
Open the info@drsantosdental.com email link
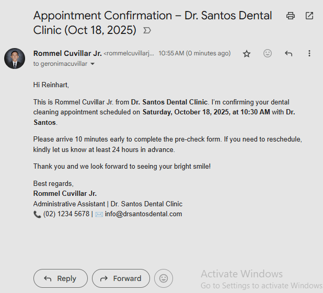(143, 214)
